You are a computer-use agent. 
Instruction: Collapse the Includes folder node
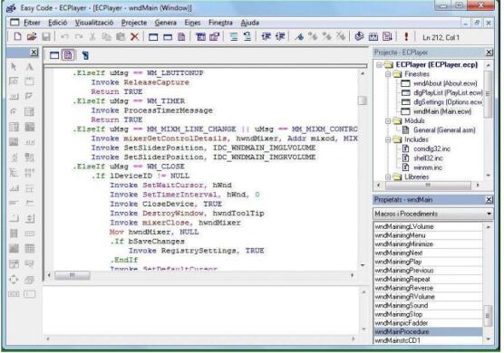pyautogui.click(x=388, y=139)
